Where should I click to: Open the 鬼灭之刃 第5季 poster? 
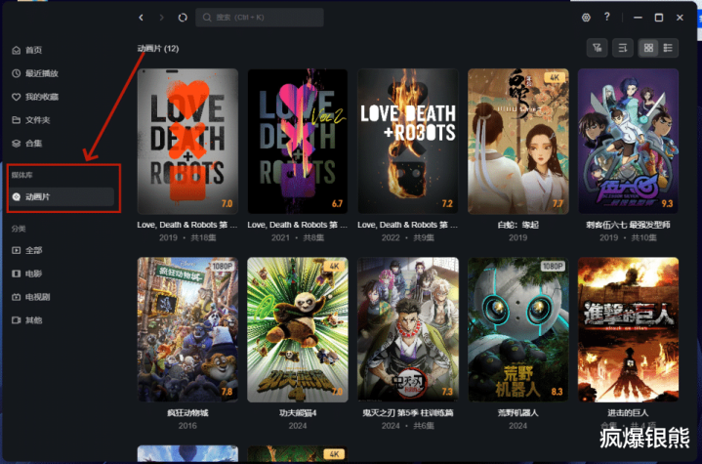[408, 329]
